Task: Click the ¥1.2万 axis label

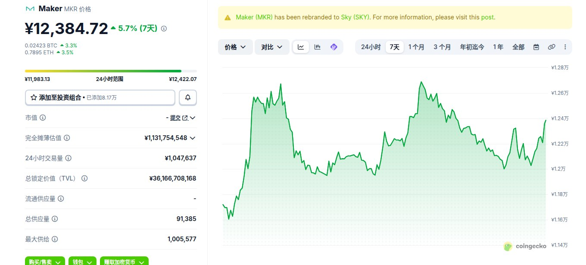Action: click(x=558, y=169)
